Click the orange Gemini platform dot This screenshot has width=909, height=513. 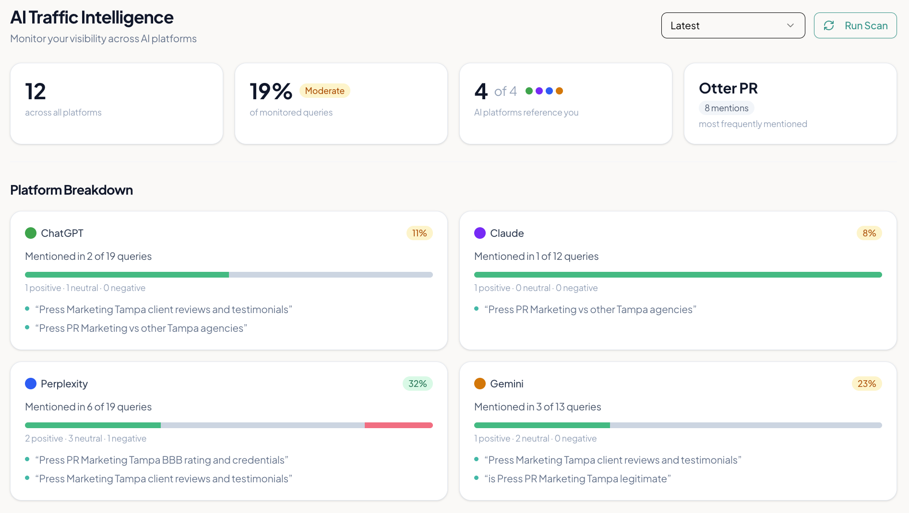pyautogui.click(x=480, y=384)
